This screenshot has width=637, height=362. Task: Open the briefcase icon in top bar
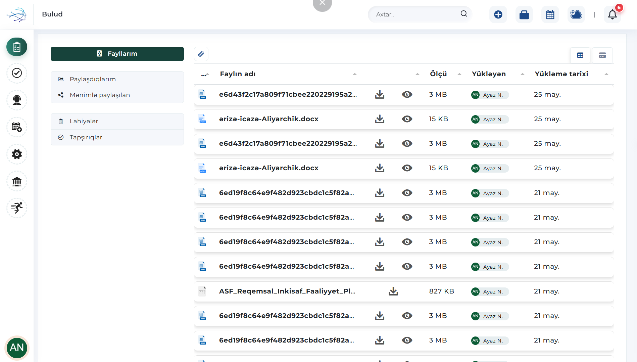[x=524, y=14]
